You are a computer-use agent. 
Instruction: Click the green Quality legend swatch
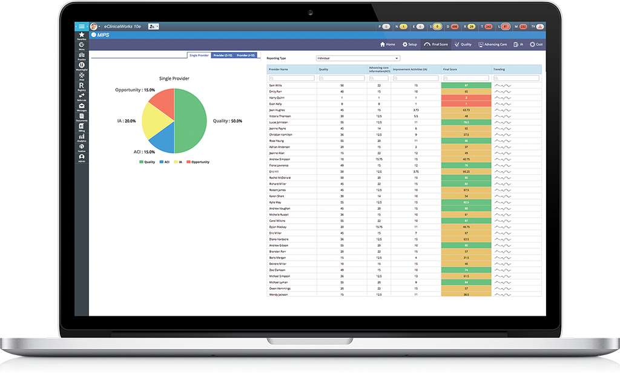142,161
